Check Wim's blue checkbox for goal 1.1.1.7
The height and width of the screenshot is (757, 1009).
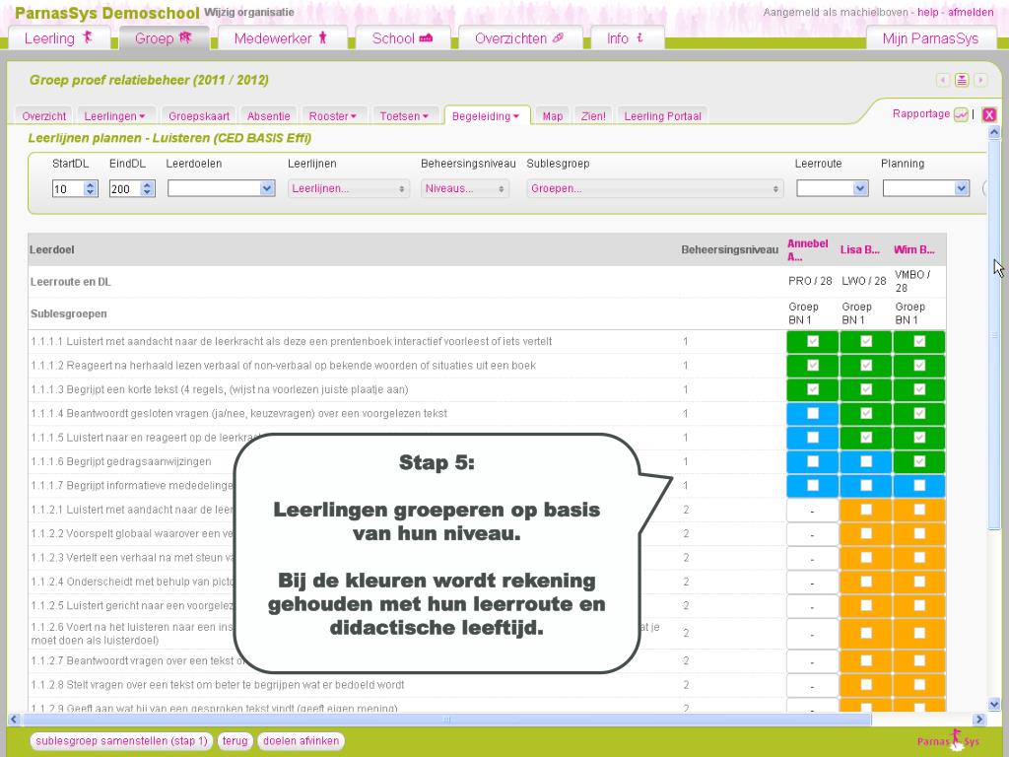[x=919, y=485]
